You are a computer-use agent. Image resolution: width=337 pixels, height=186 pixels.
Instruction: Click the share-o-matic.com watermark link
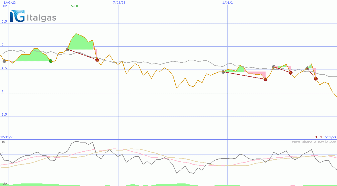(x=314, y=142)
